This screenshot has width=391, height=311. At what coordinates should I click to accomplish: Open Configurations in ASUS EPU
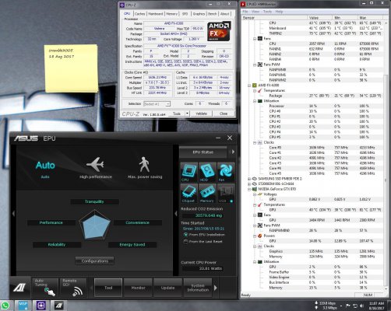95,261
